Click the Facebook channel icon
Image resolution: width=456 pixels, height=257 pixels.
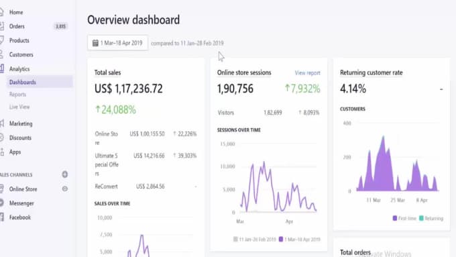pos(2,217)
